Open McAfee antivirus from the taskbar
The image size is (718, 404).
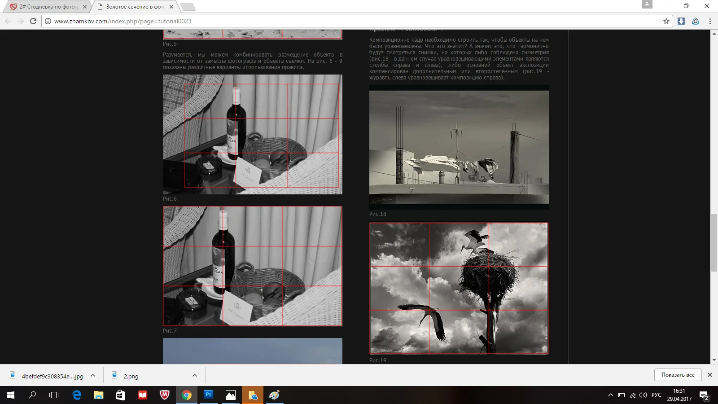coord(164,395)
